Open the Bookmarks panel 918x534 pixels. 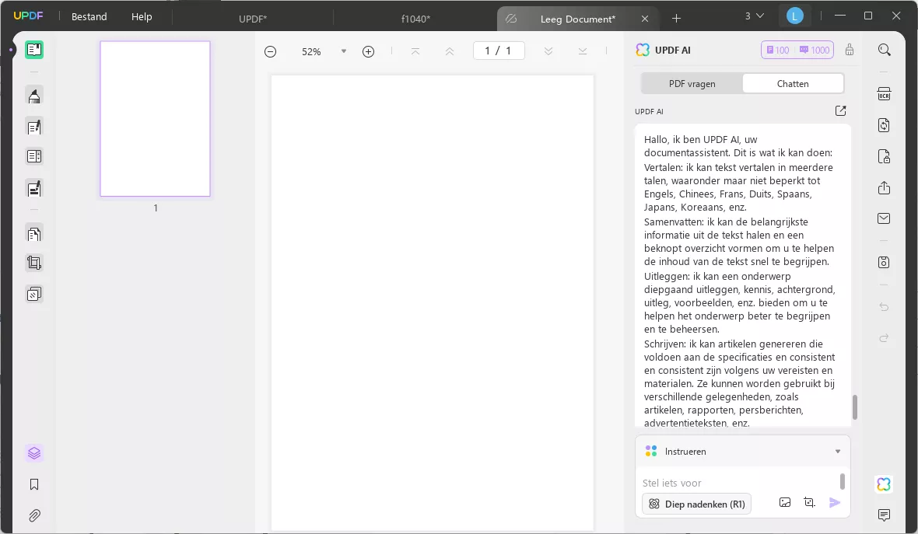[34, 484]
